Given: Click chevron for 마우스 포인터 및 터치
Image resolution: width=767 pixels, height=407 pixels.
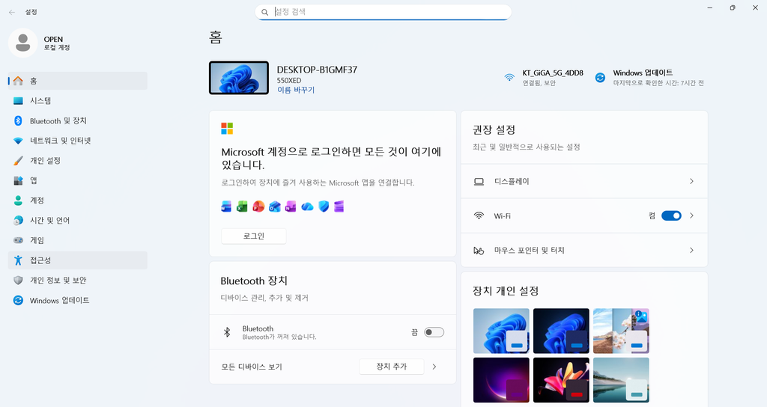Looking at the screenshot, I should click(691, 250).
